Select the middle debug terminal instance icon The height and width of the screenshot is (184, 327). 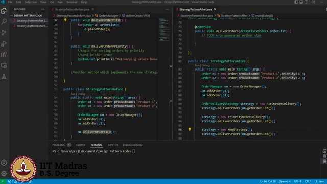pos(324,156)
